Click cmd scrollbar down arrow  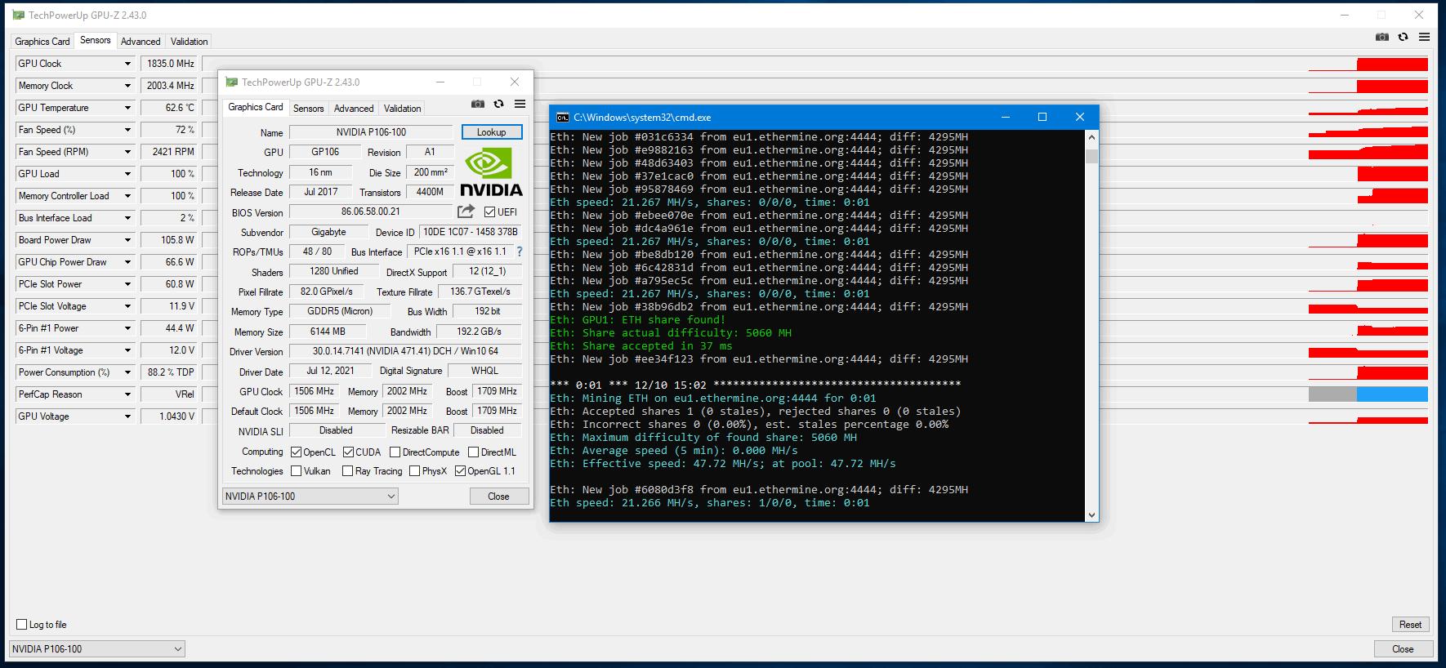click(1092, 515)
